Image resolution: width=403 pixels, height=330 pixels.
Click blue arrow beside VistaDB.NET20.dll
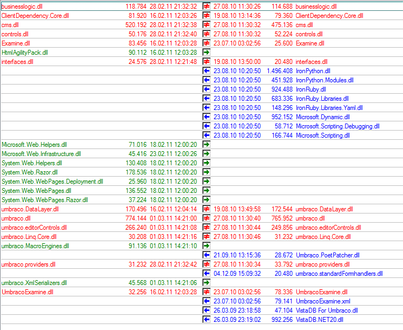pos(207,320)
